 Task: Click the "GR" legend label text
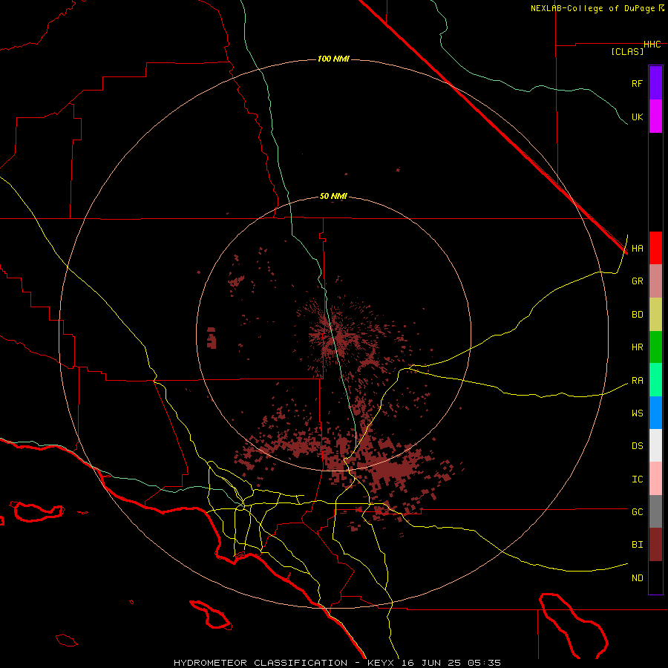point(637,281)
